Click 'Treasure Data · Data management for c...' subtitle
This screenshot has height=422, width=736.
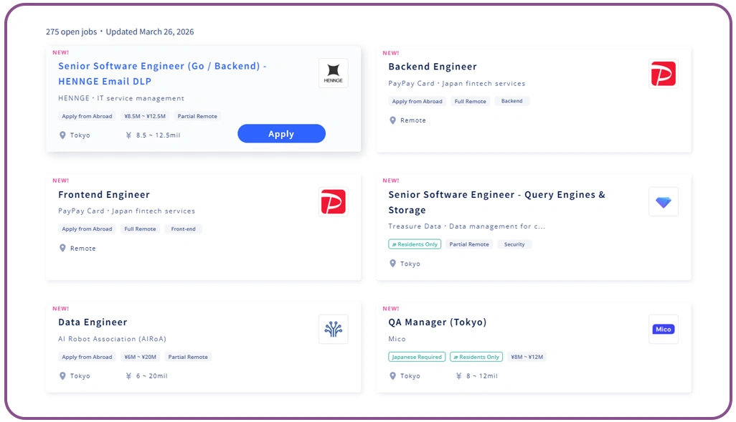pos(466,226)
